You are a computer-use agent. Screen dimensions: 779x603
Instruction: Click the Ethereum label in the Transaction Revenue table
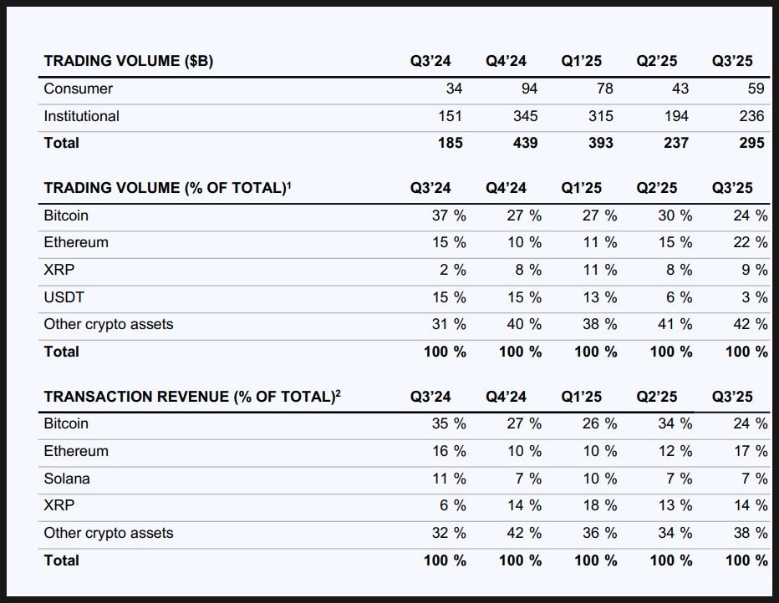76,451
